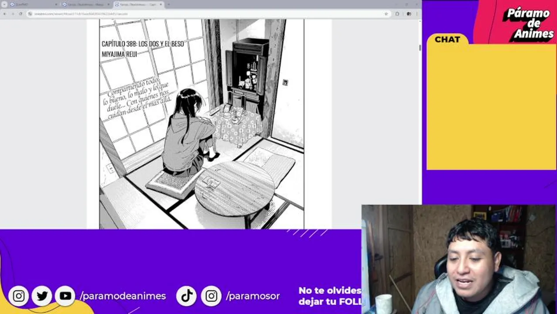The image size is (557, 314).
Task: Click the manga page image
Action: click(202, 124)
